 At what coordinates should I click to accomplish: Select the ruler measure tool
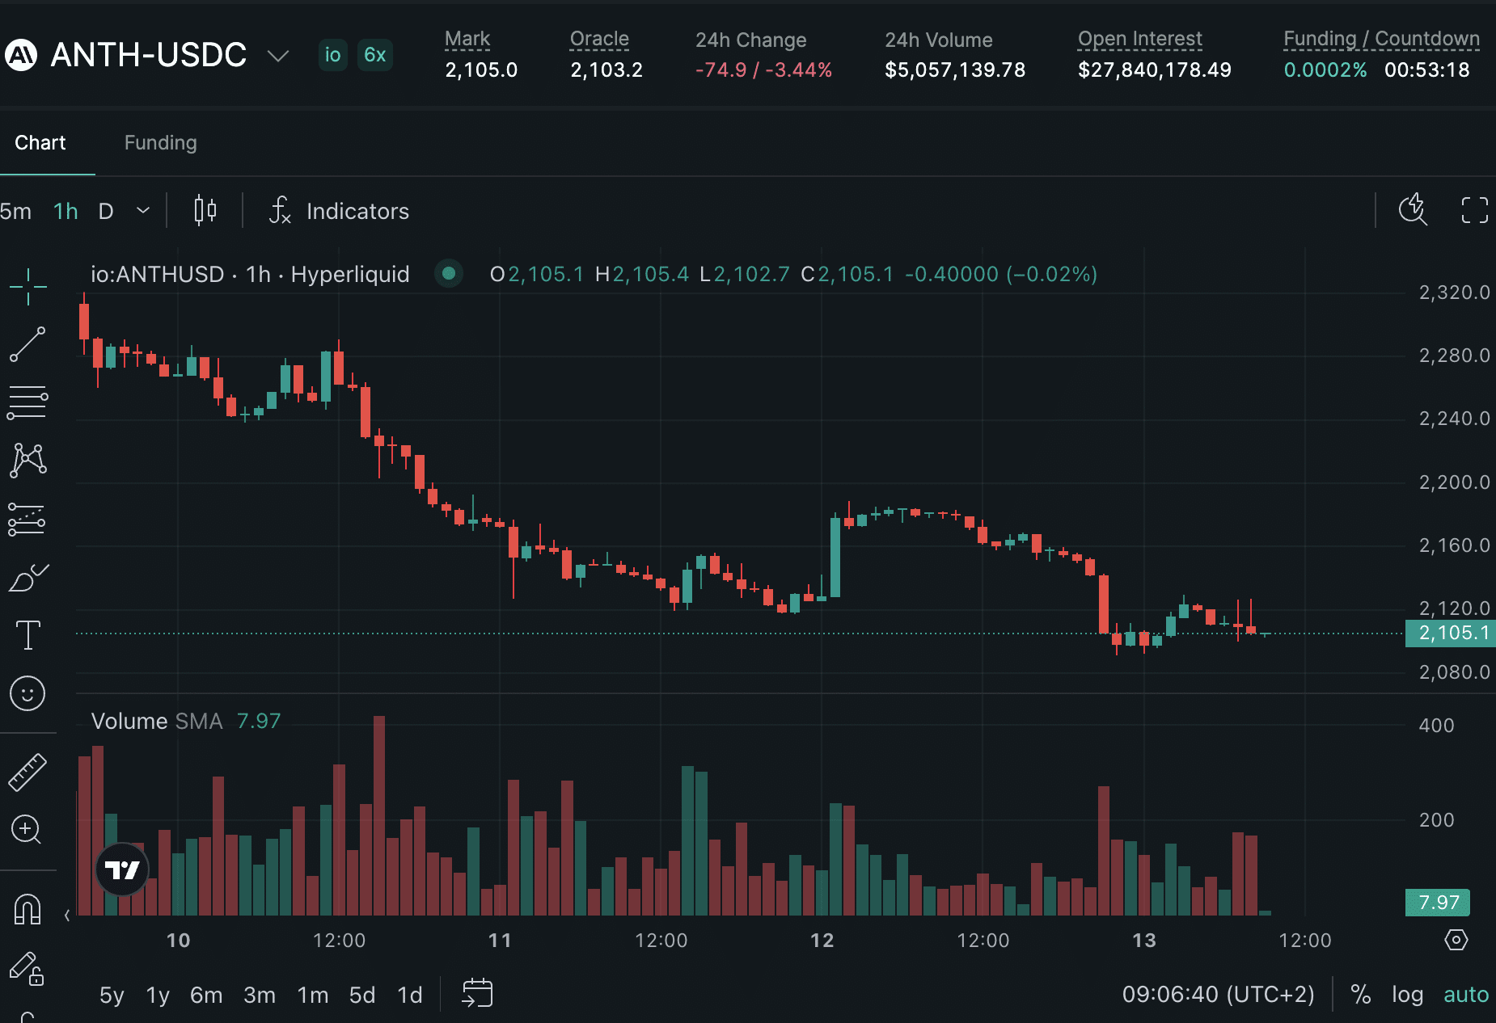[27, 772]
